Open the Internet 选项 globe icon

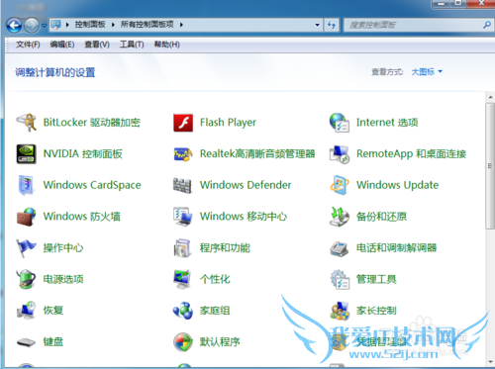(x=340, y=123)
